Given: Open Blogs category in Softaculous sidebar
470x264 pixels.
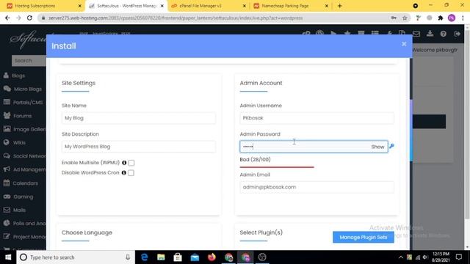Looking at the screenshot, I should click(x=18, y=76).
